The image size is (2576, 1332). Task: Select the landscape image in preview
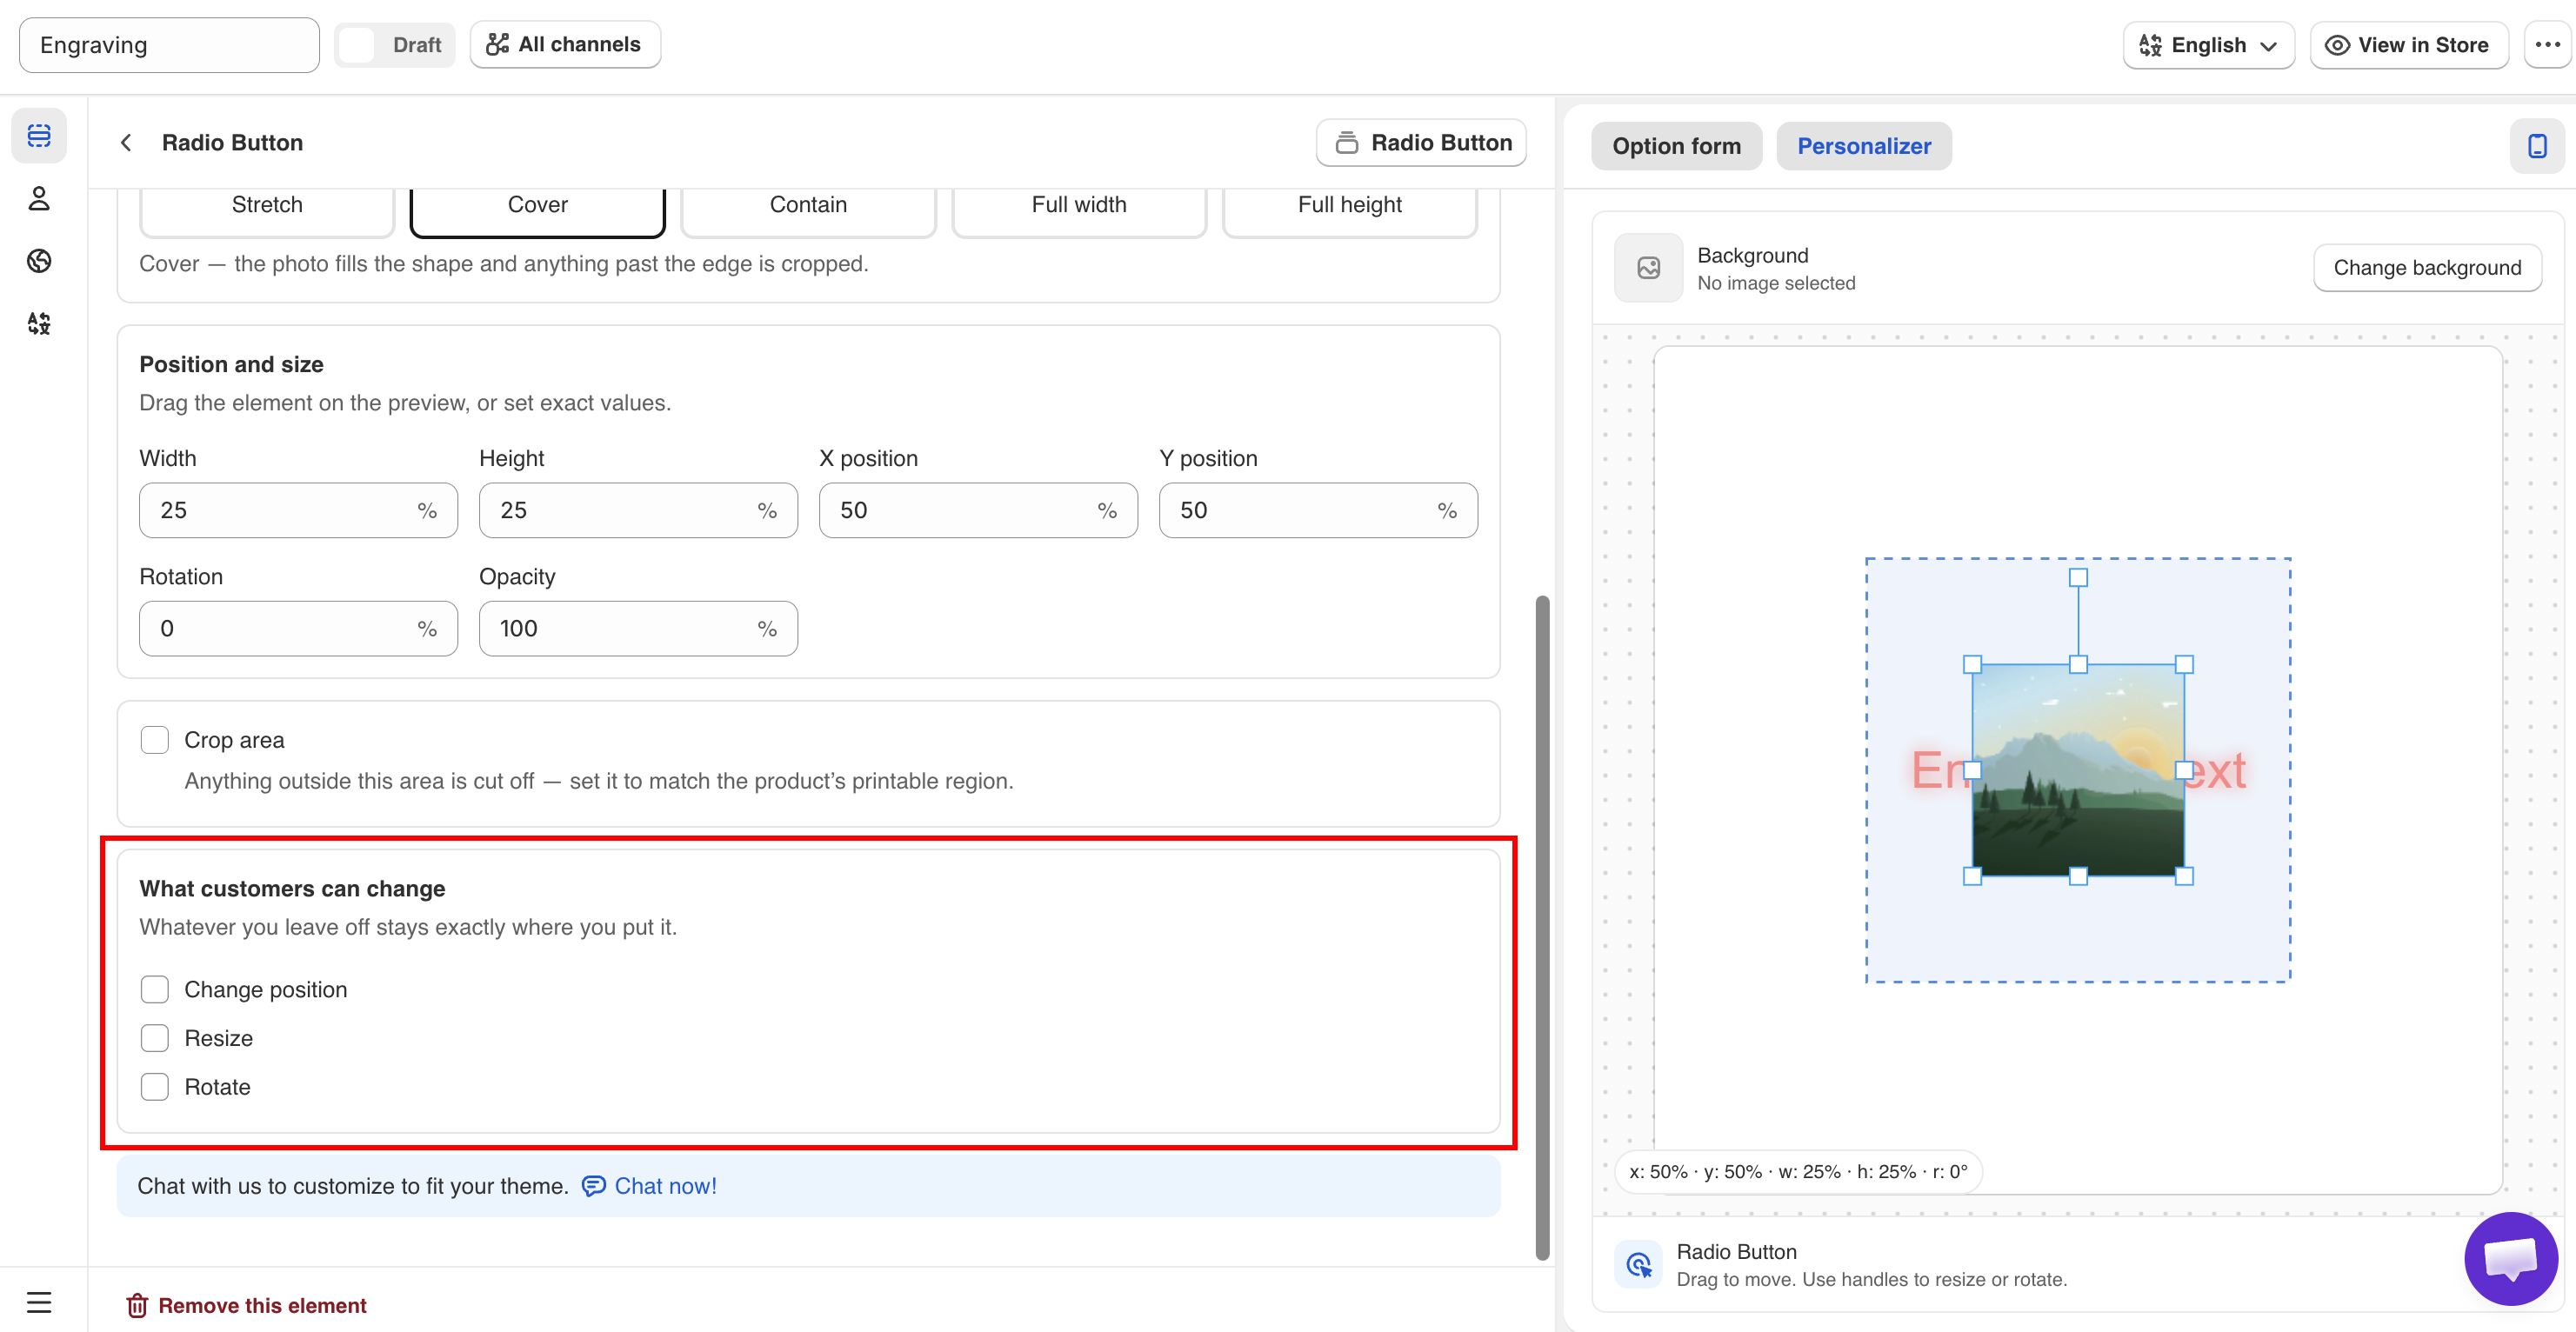pos(2078,770)
